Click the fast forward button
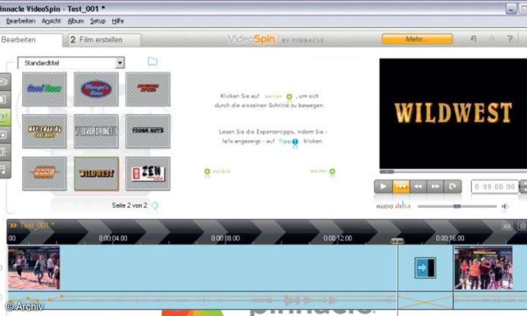This screenshot has height=316, width=527. pos(435,186)
